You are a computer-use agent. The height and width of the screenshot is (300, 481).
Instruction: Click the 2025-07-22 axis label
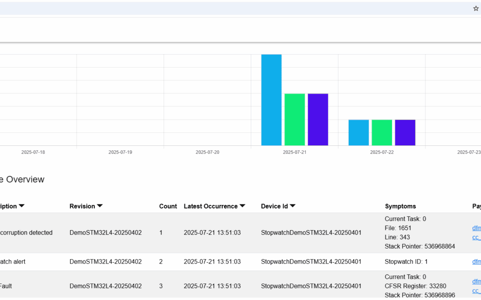[x=382, y=152]
